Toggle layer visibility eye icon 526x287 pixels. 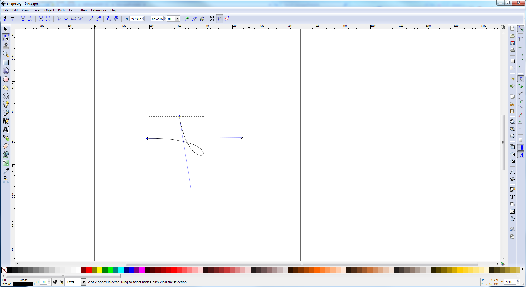[55, 282]
